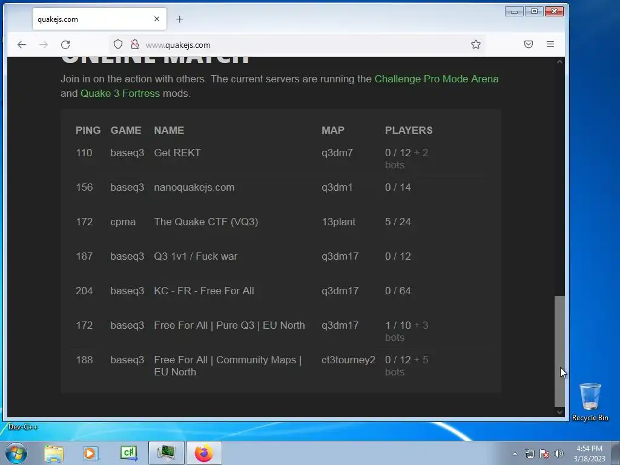Open the Recycle Bin on desktop
The image size is (620, 465).
590,402
